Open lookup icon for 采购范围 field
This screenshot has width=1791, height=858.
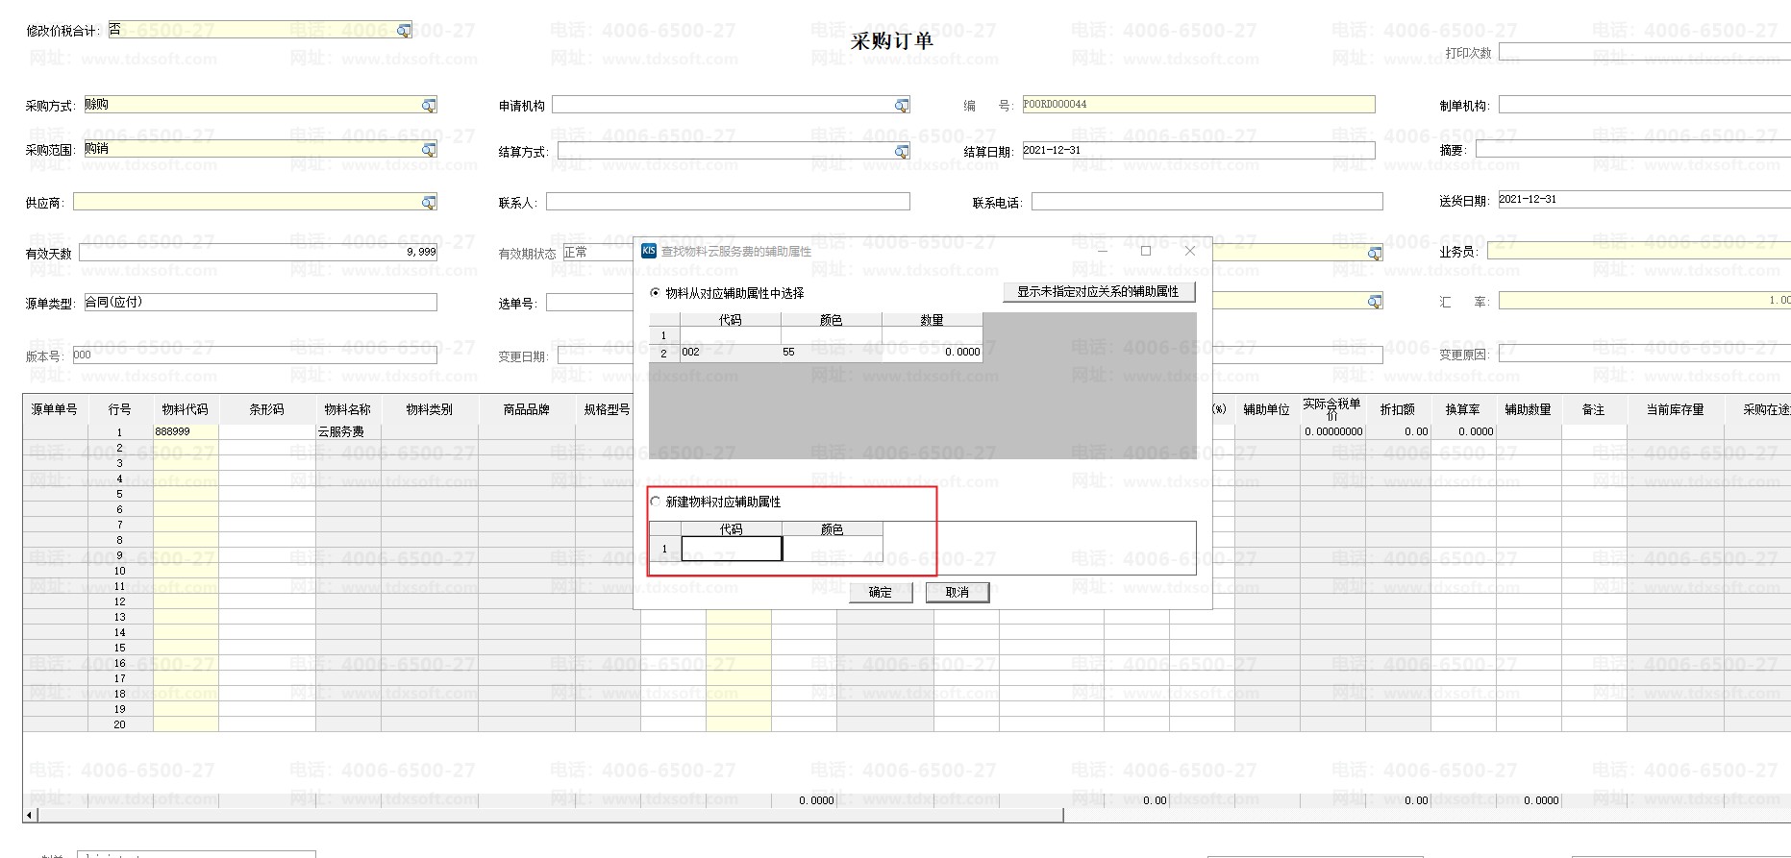(x=429, y=150)
